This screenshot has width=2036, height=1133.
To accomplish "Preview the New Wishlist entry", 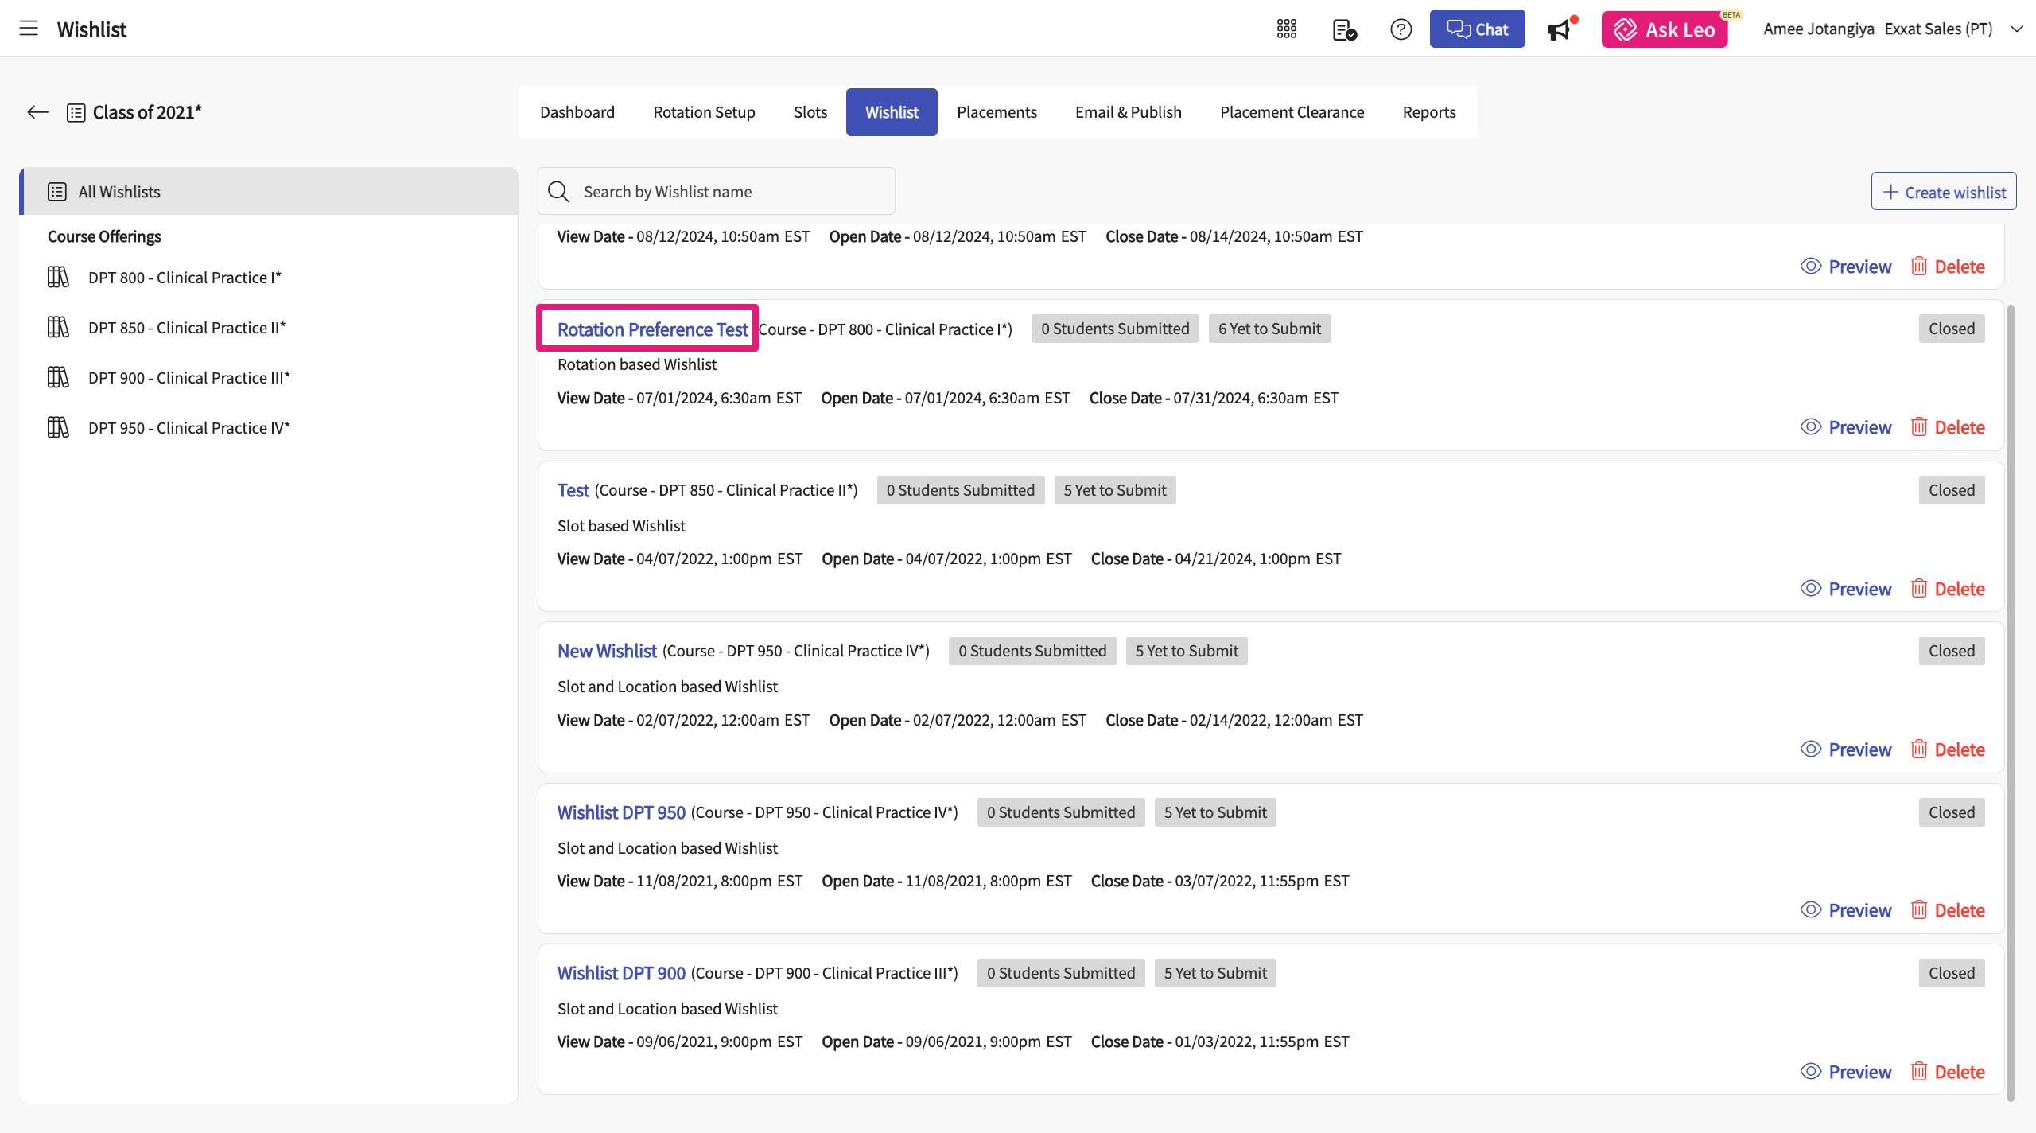I will (1845, 749).
